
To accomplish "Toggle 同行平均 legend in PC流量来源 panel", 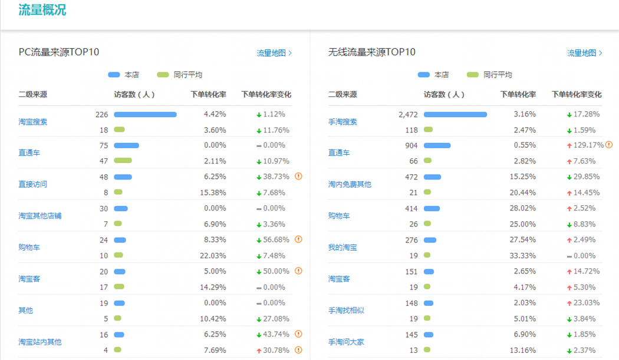I will pos(180,75).
